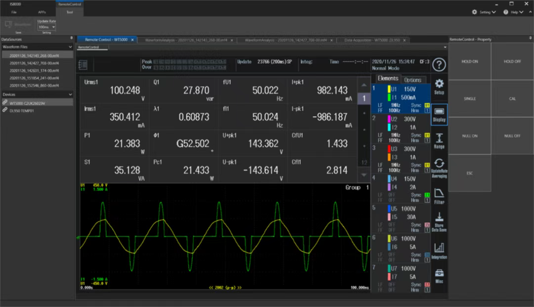Select the Elements tab
534x307 pixels.
tap(388, 79)
